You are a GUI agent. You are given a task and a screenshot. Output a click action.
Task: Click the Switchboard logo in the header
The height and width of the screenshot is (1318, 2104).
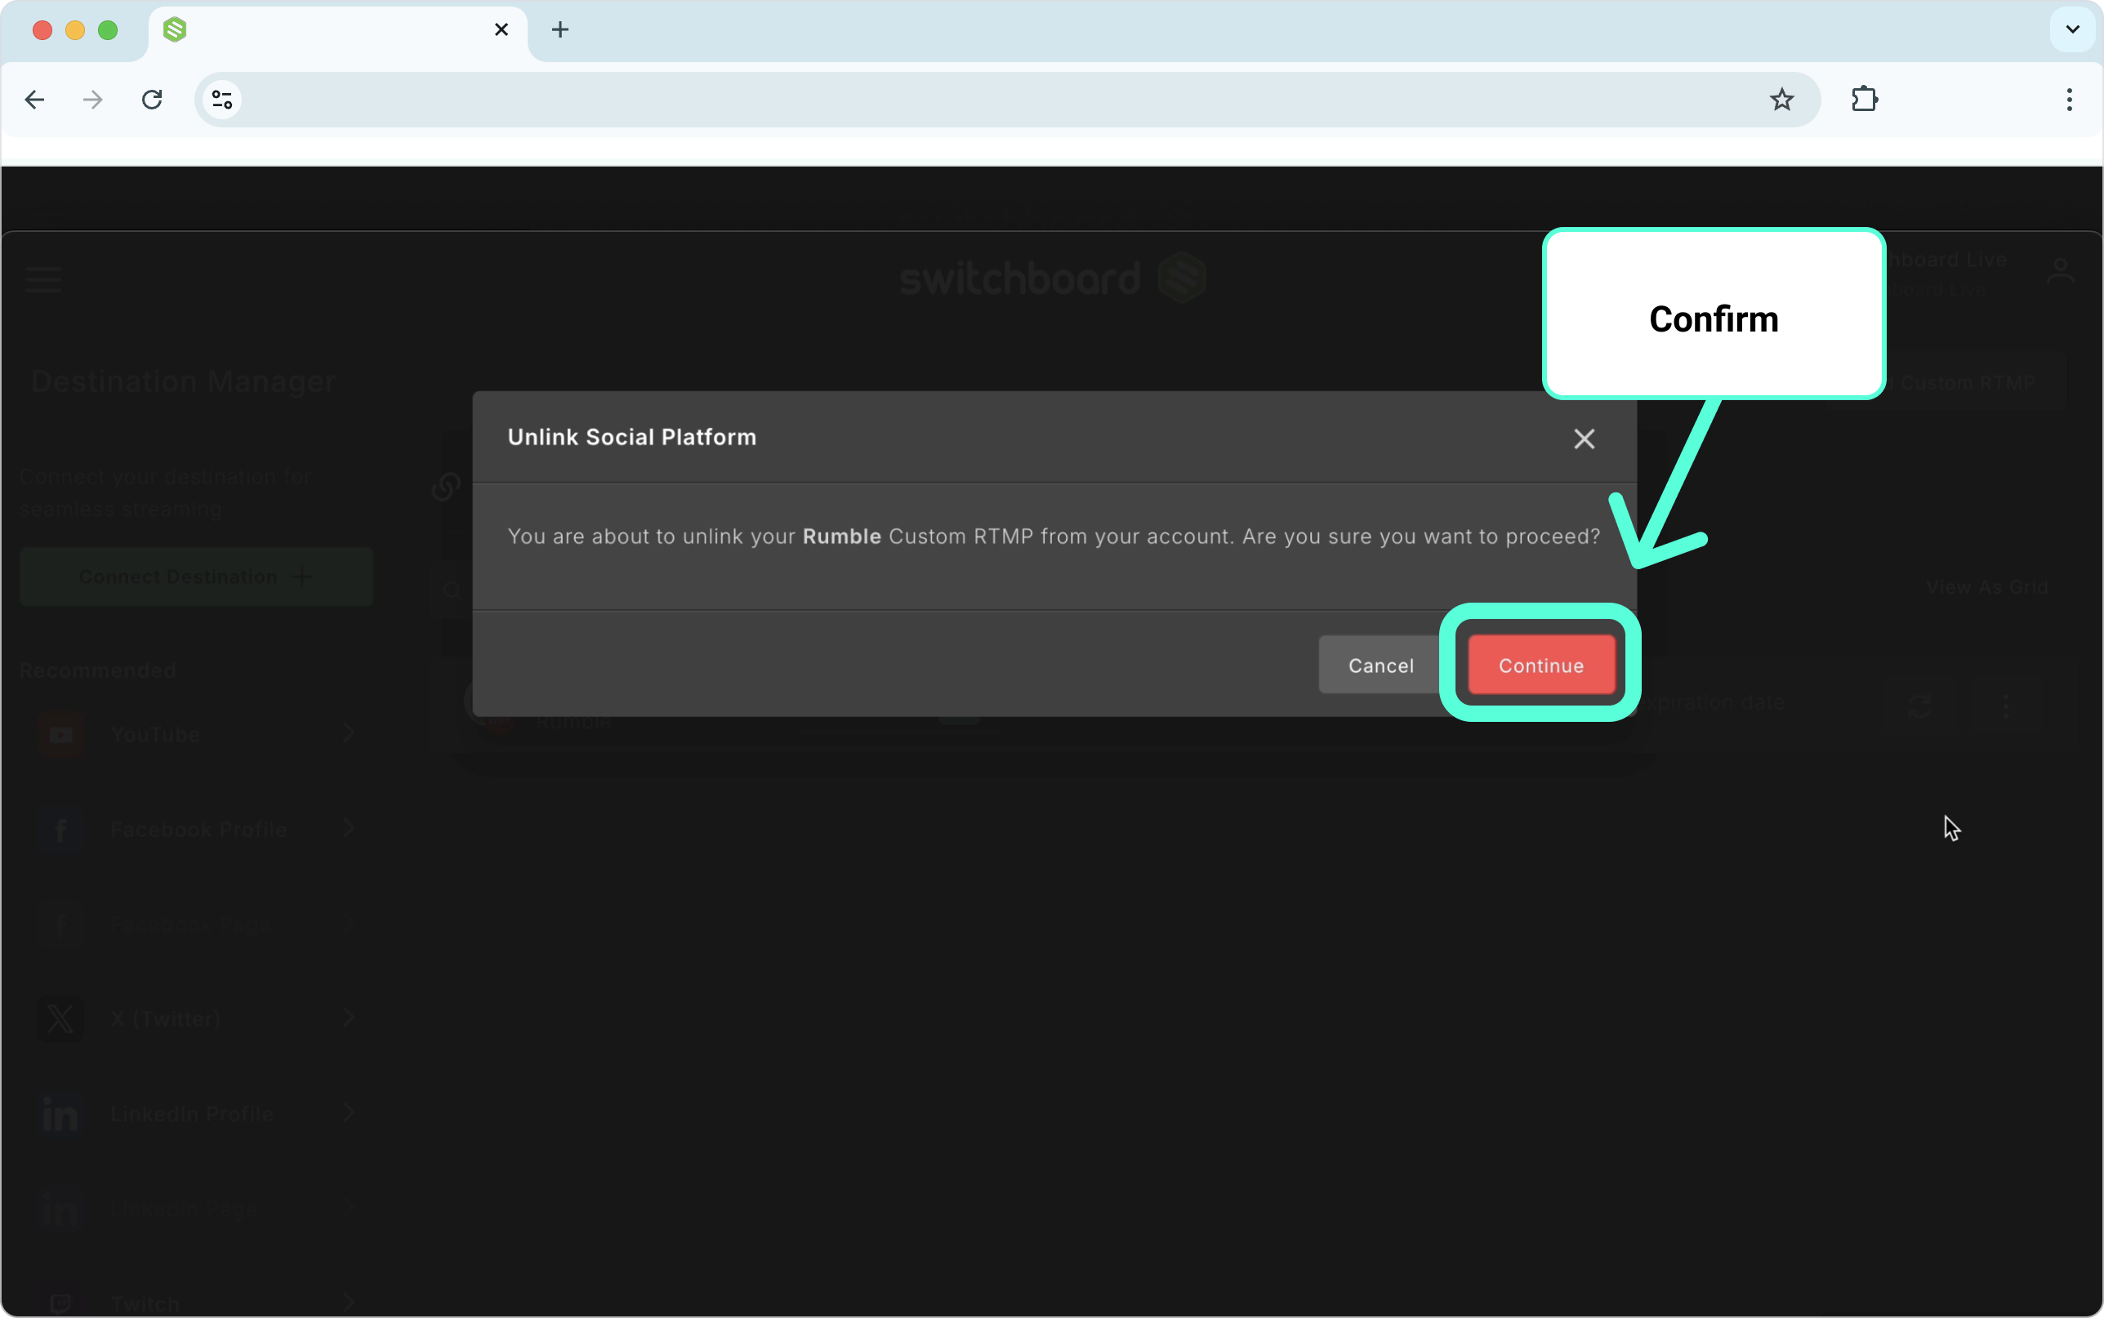[1052, 278]
